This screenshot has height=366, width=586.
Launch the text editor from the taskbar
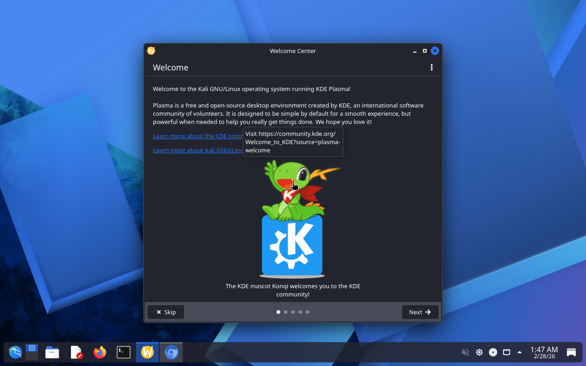point(76,352)
